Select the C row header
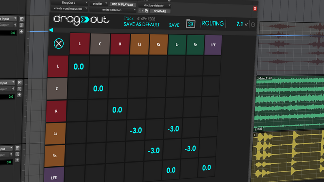The width and height of the screenshot is (324, 182). point(57,89)
